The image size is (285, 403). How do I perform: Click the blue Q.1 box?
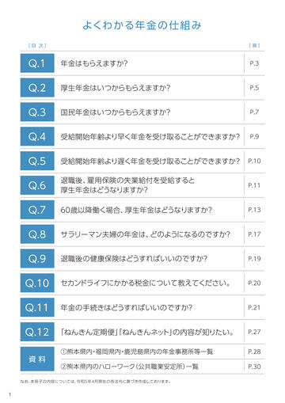pos(37,63)
